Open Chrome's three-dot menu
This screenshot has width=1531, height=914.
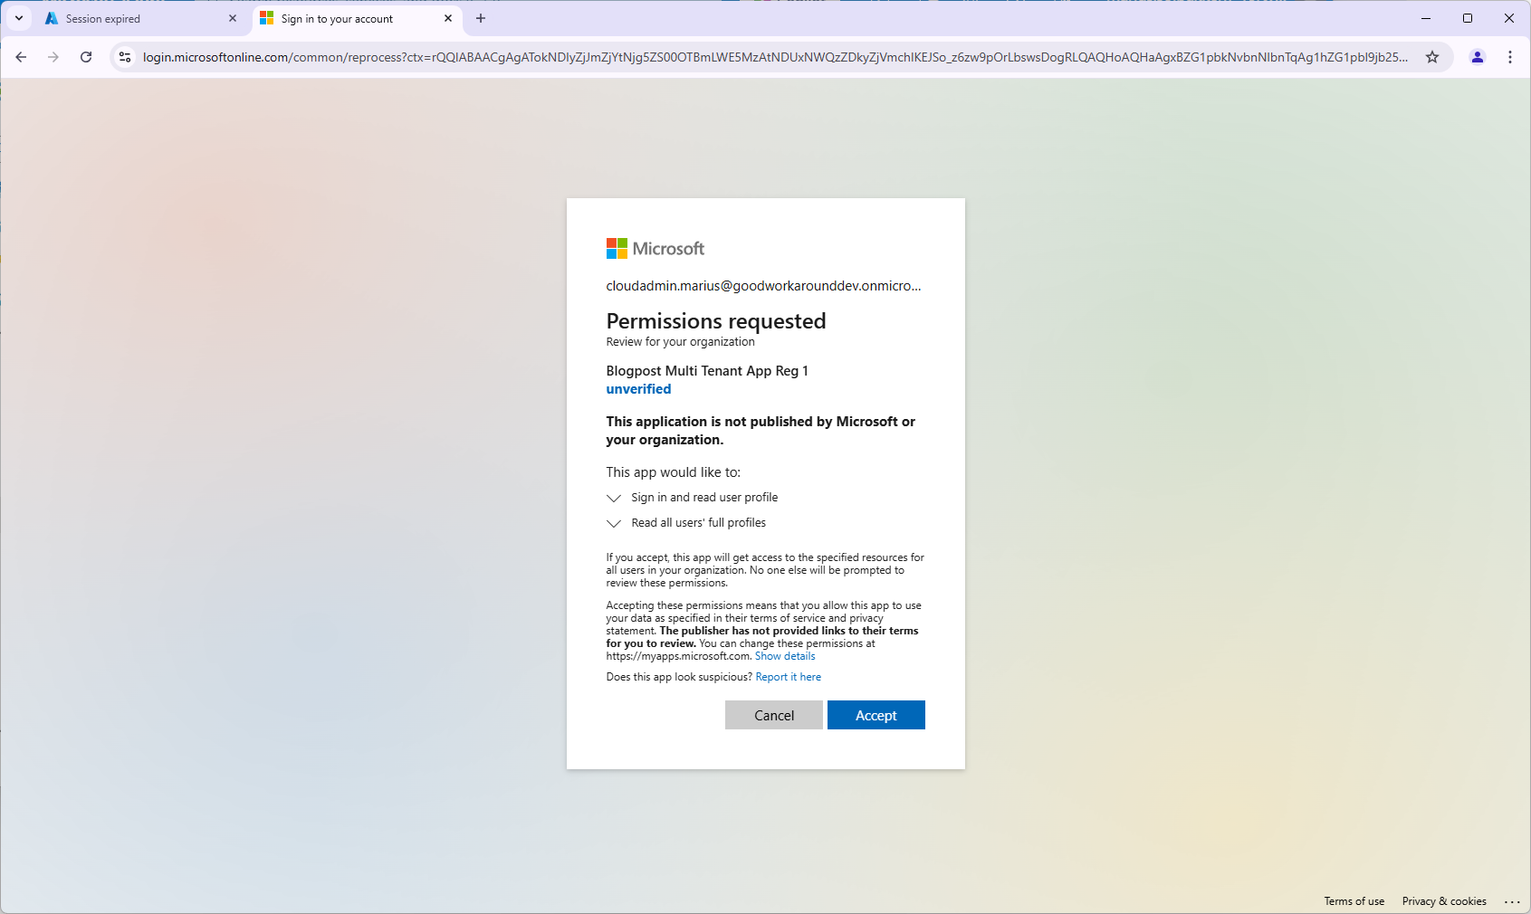1510,57
